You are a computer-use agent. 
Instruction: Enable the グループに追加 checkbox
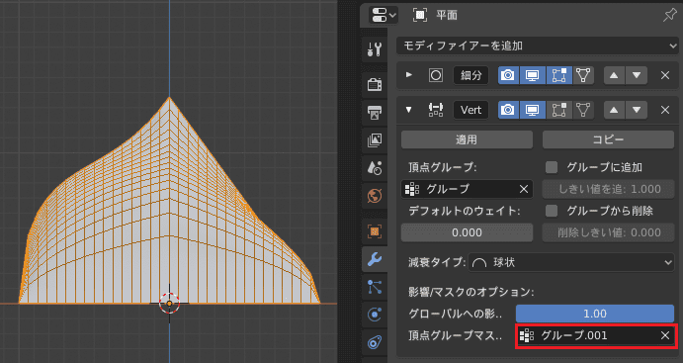tap(552, 167)
